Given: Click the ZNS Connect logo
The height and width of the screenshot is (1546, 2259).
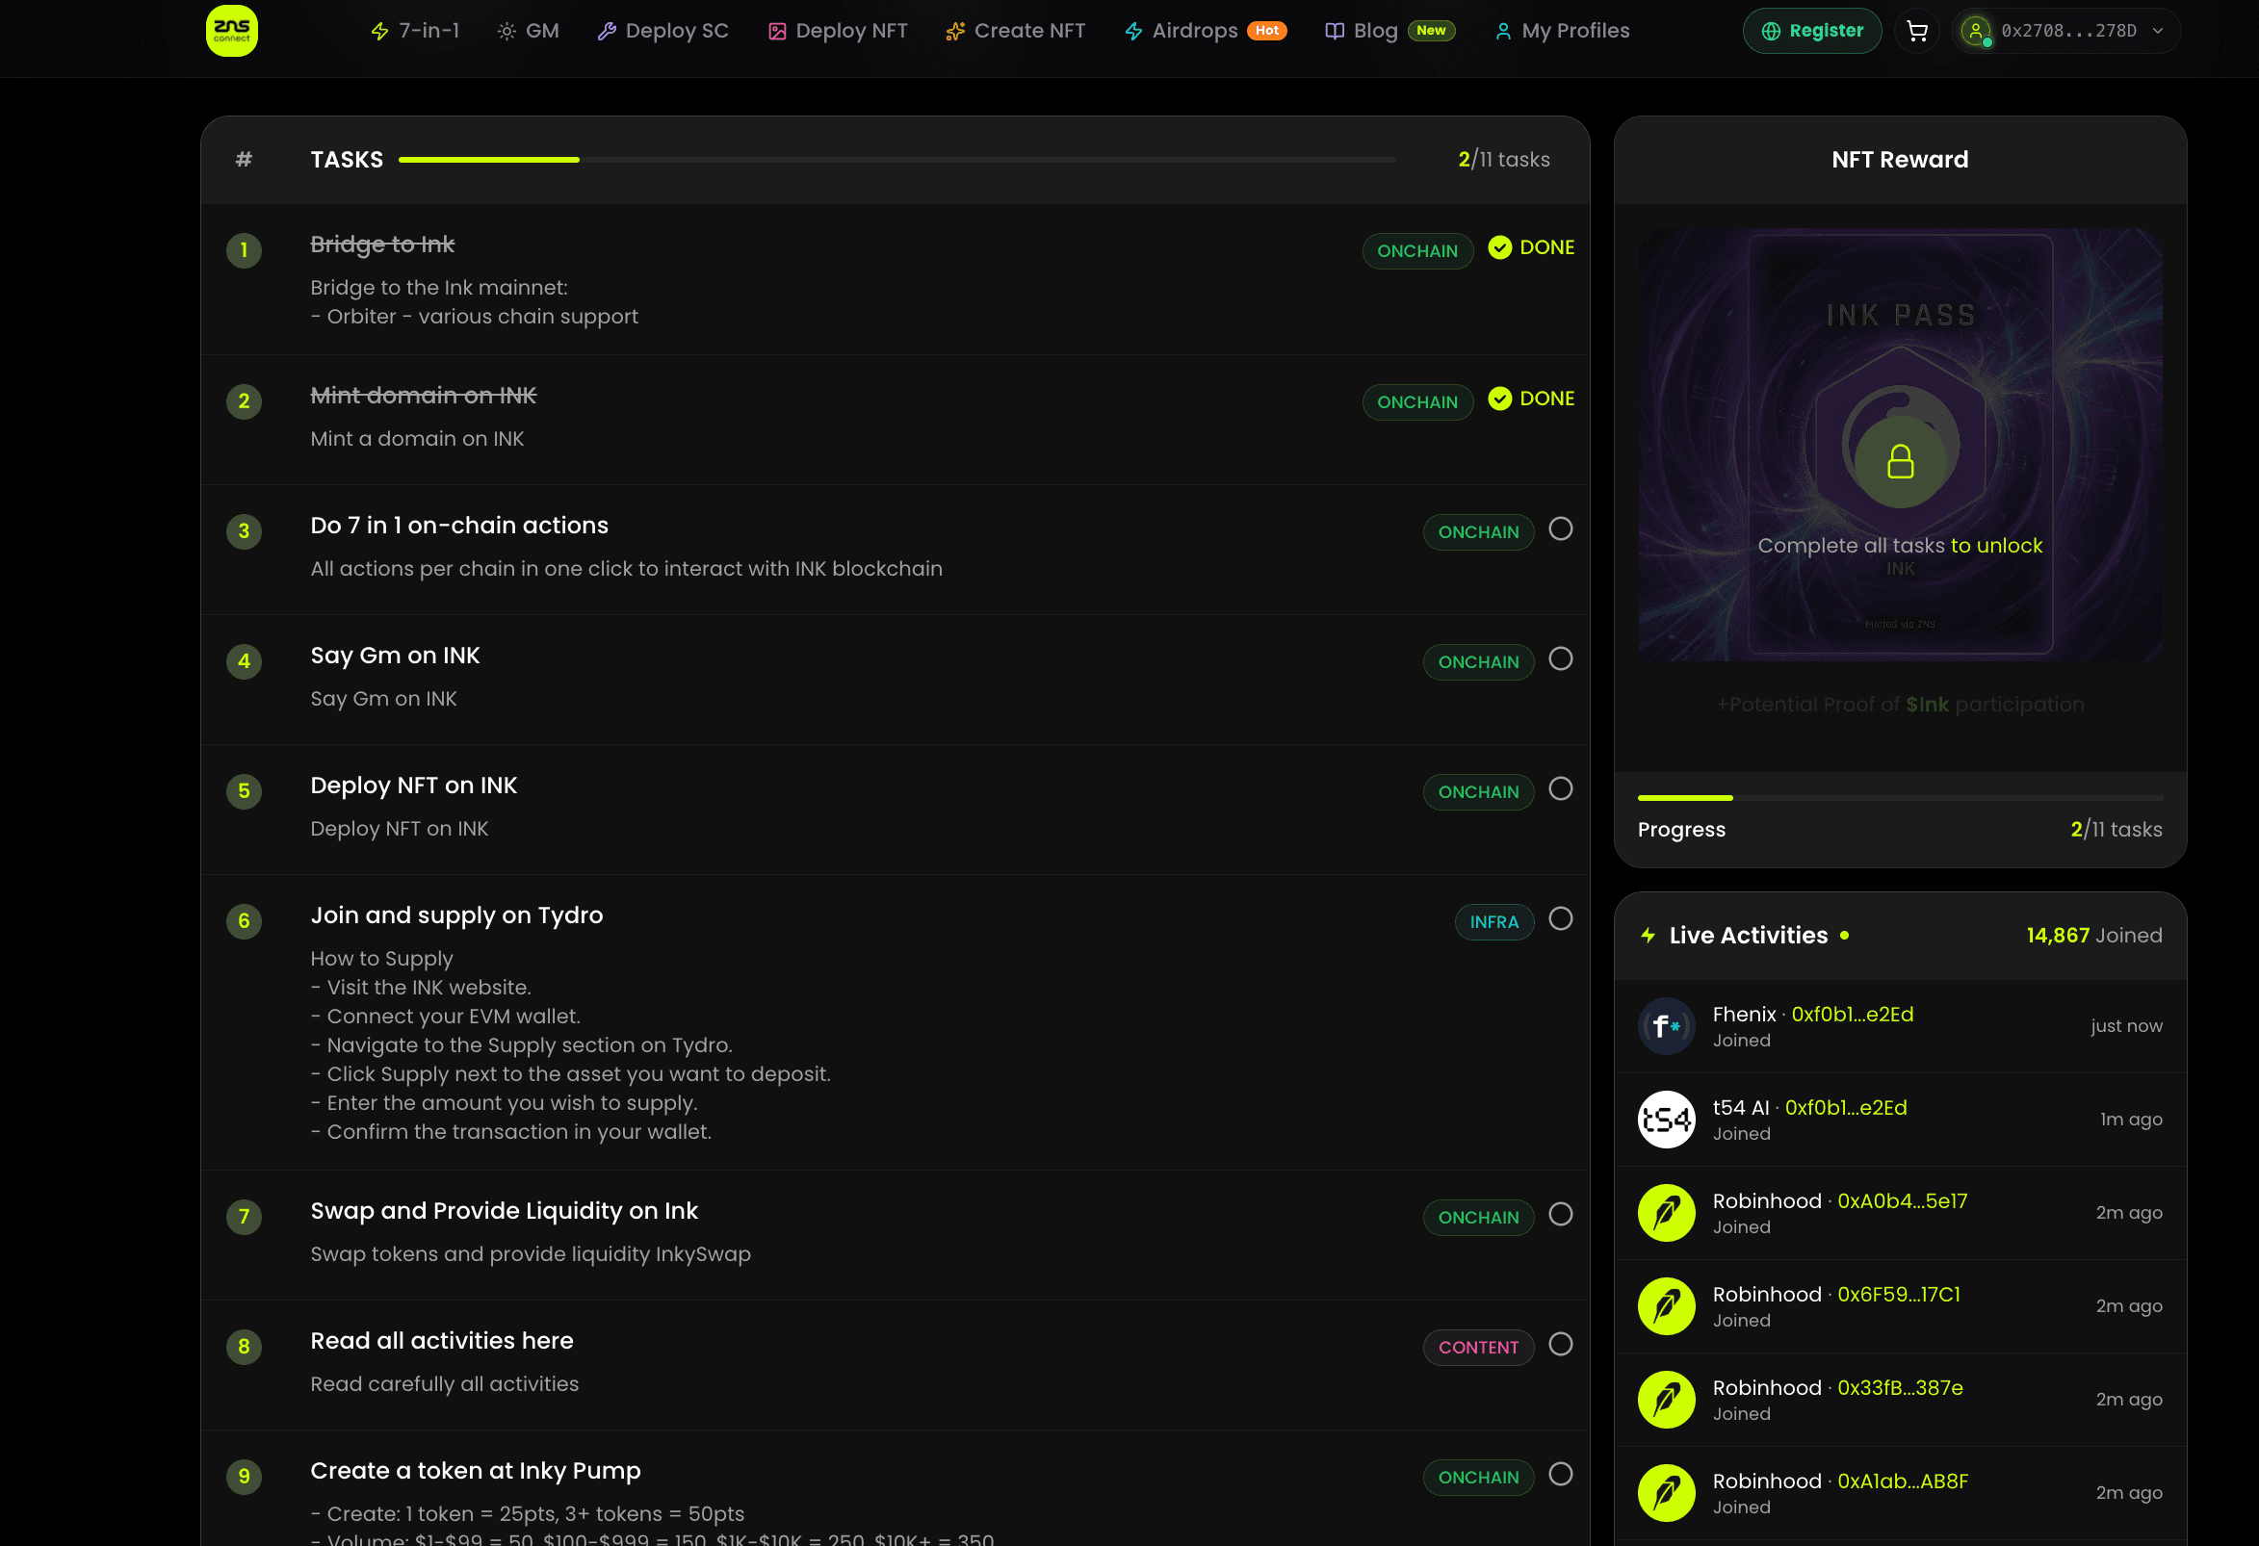Looking at the screenshot, I should [231, 30].
